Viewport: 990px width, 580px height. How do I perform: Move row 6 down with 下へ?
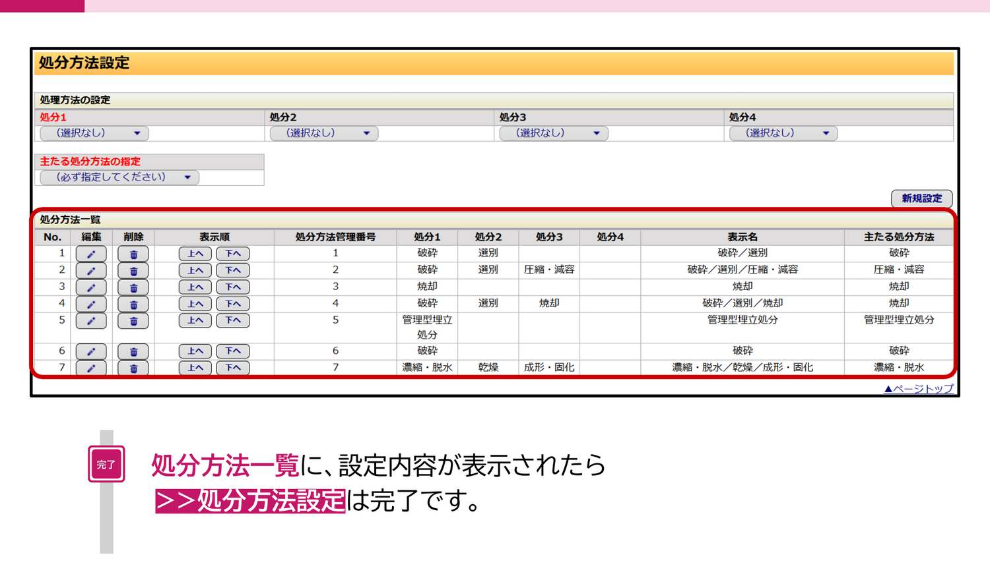233,351
